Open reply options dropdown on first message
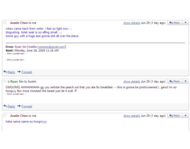Image resolution: width=190 pixels, height=149 pixels. pos(185,23)
